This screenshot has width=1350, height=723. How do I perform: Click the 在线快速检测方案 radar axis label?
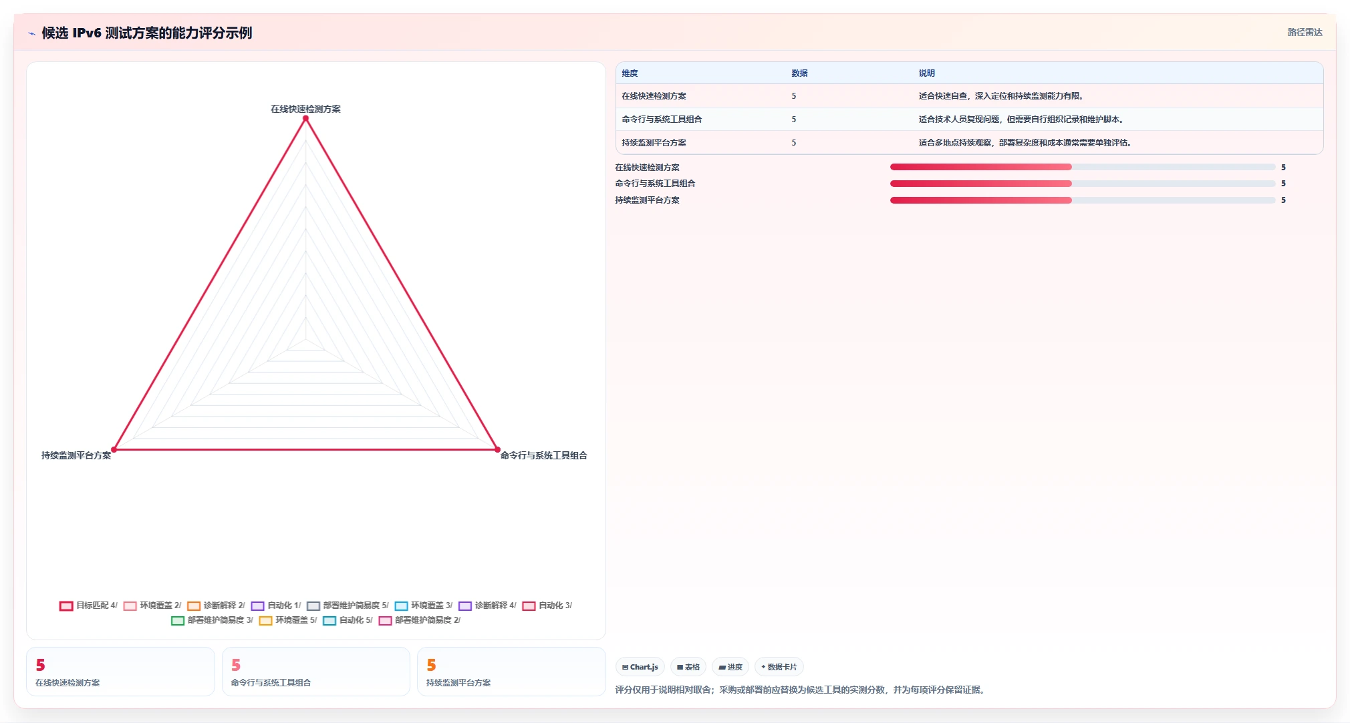click(305, 109)
